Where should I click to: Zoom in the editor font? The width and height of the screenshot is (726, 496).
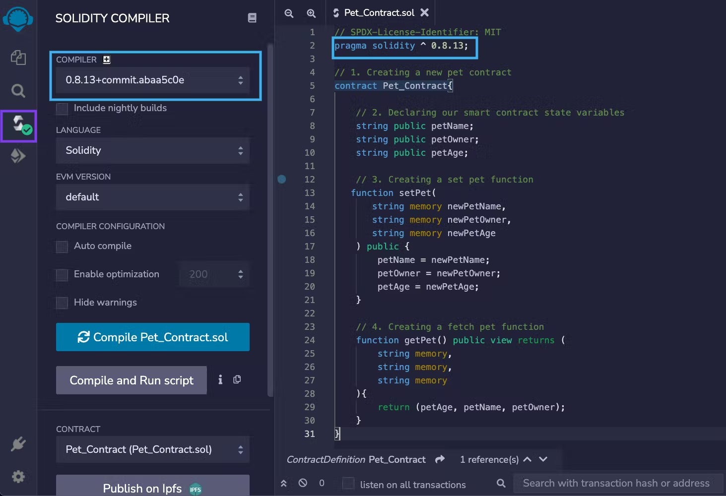tap(311, 13)
